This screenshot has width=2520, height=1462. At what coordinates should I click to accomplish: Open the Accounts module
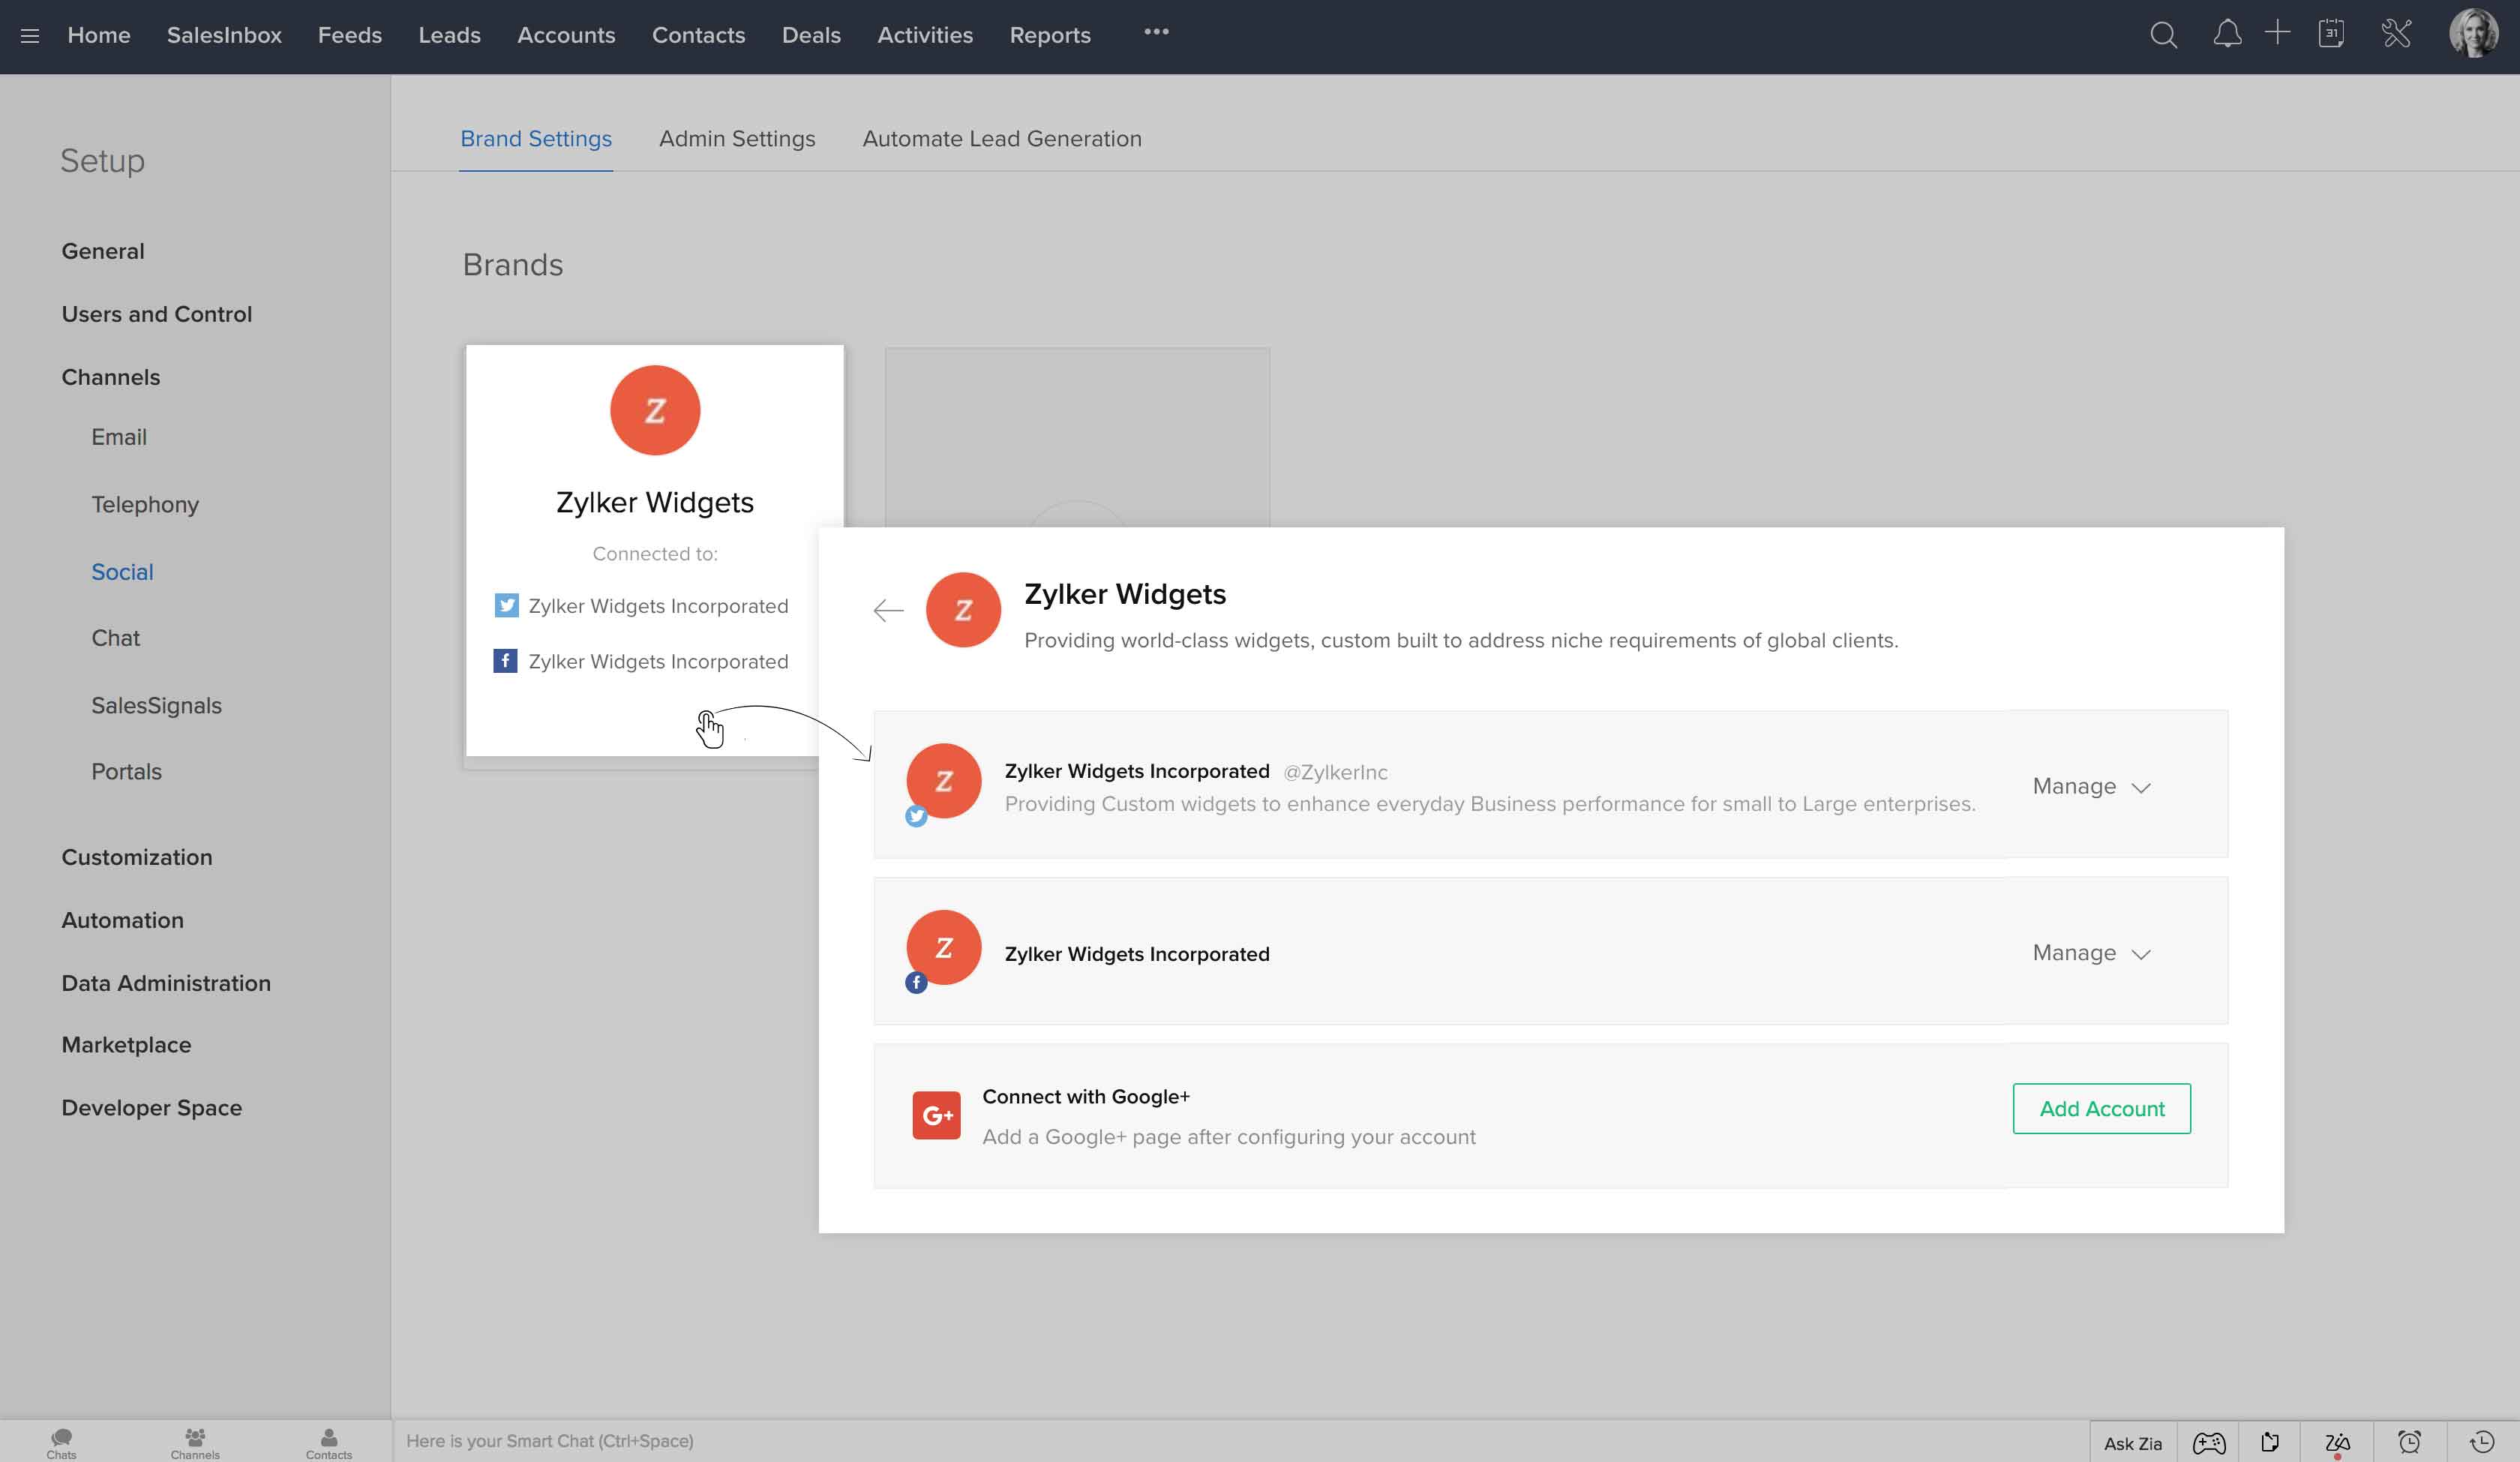(566, 35)
